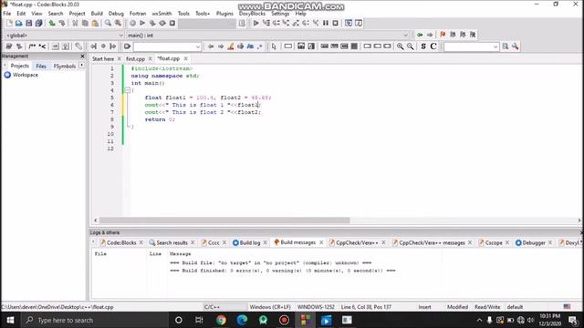Open the Build menu
The width and height of the screenshot is (584, 328).
97,14
